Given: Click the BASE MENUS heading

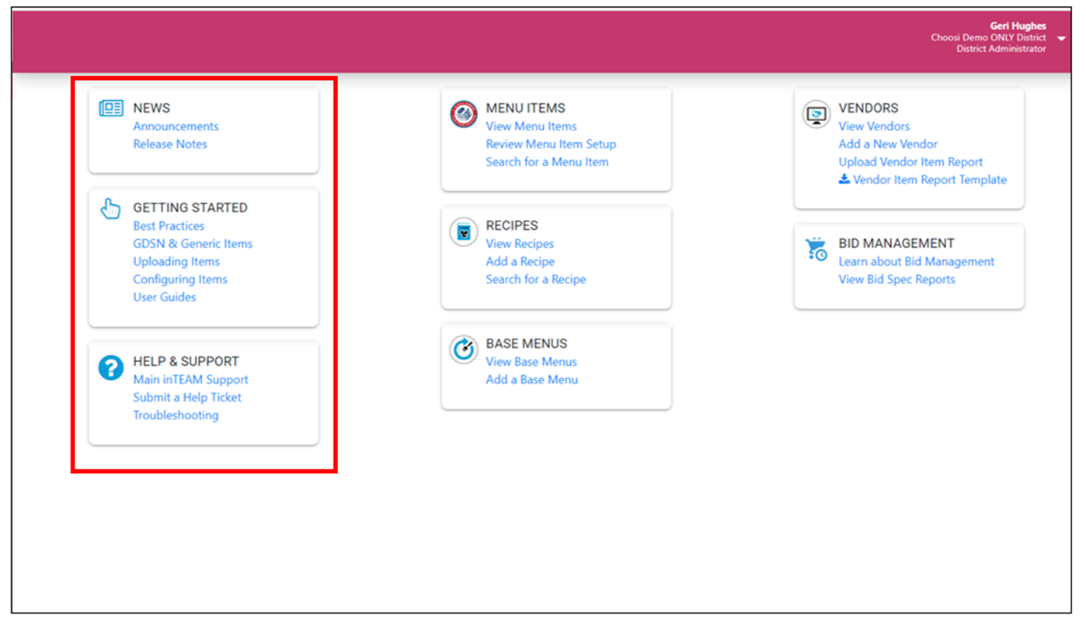Looking at the screenshot, I should point(527,343).
